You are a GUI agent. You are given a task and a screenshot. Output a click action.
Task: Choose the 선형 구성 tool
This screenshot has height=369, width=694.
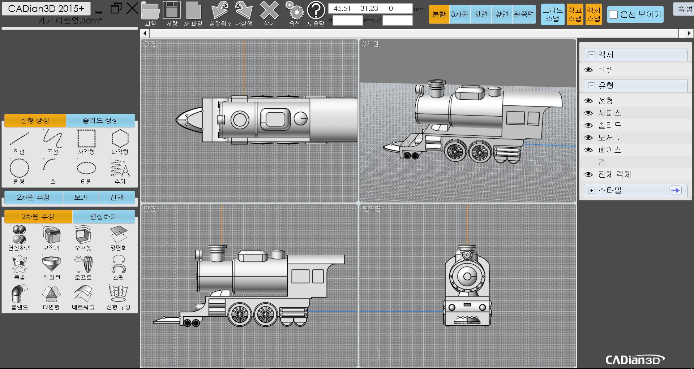[118, 293]
